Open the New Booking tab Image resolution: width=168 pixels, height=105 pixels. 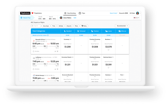coord(70,13)
